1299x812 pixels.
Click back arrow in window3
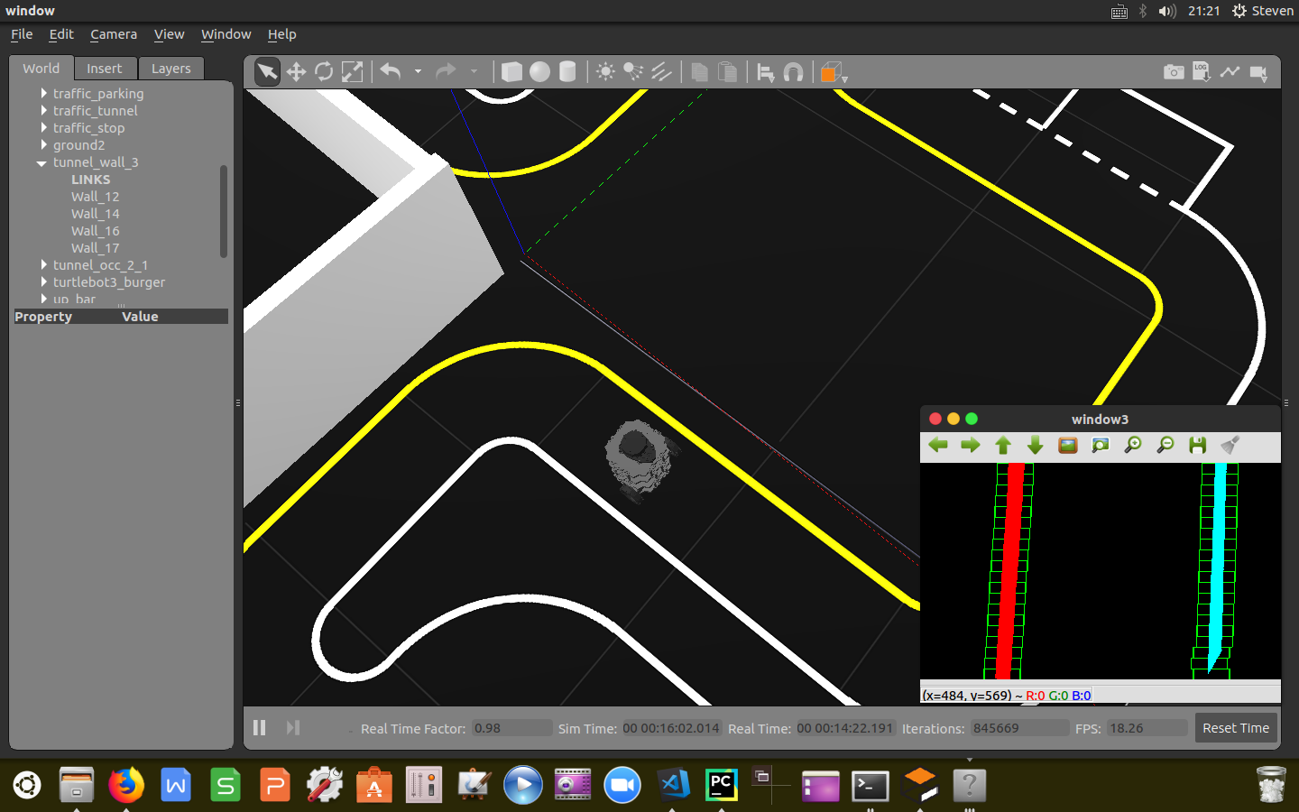pyautogui.click(x=938, y=445)
